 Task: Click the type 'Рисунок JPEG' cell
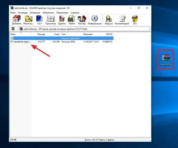point(68,42)
